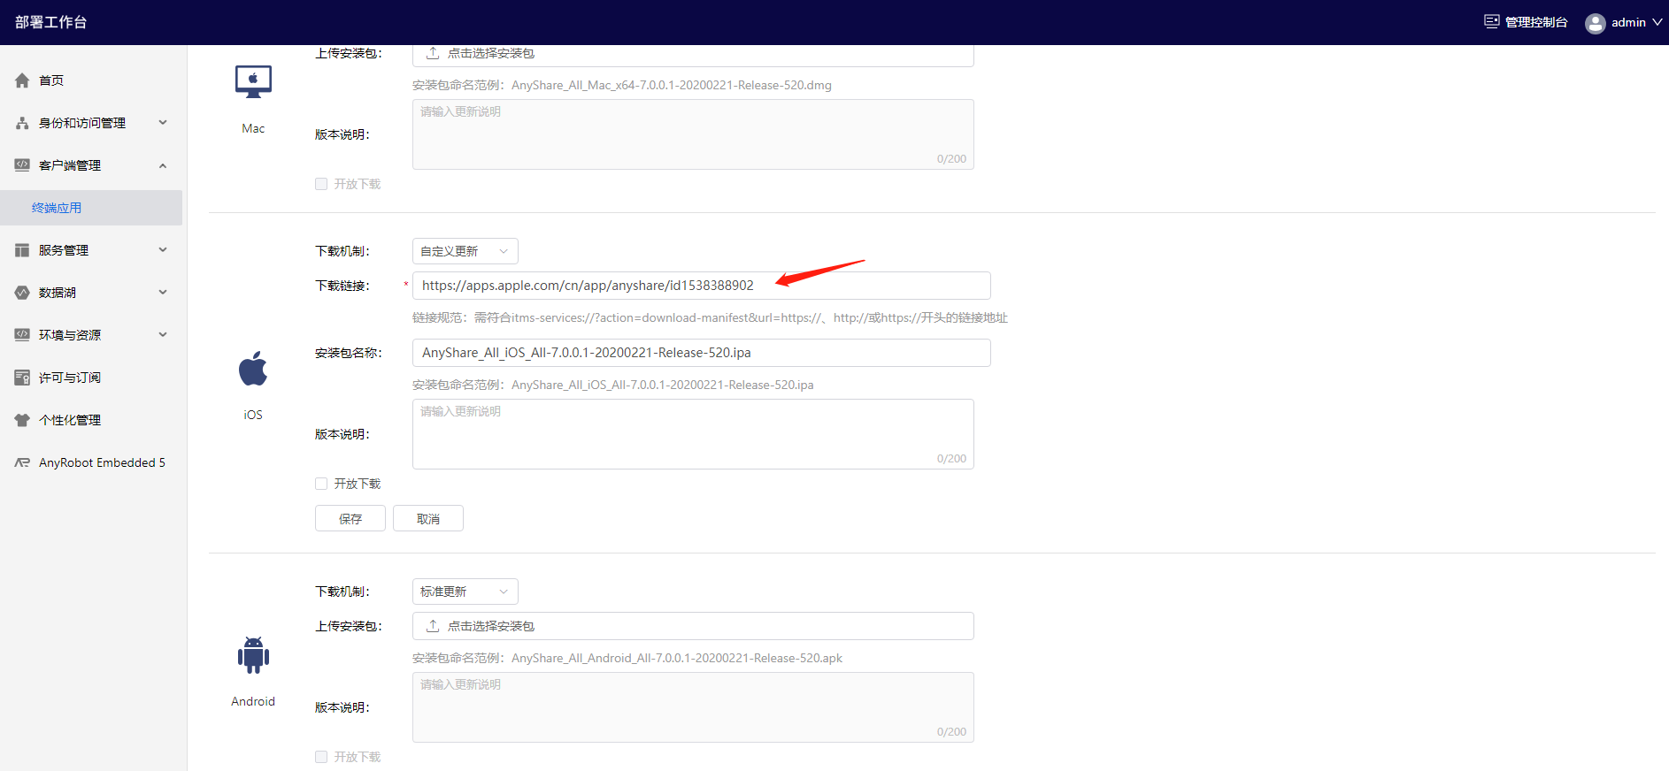This screenshot has height=771, width=1669.
Task: Expand 环境与资源 menu chevron
Action: (163, 335)
